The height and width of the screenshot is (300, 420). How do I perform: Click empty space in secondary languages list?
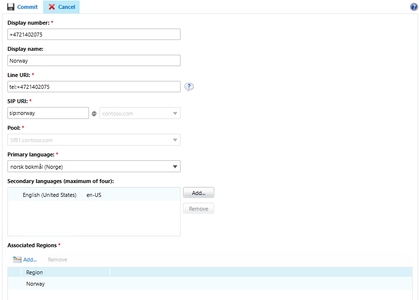pos(94,220)
